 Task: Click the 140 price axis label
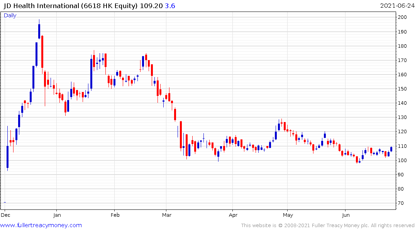pyautogui.click(x=402, y=103)
